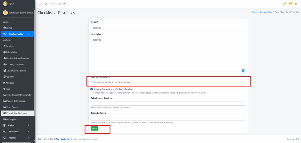Viewport: 301px width, 143px height.
Task: Click the blue check icon in Descrição field
Action: 243,71
